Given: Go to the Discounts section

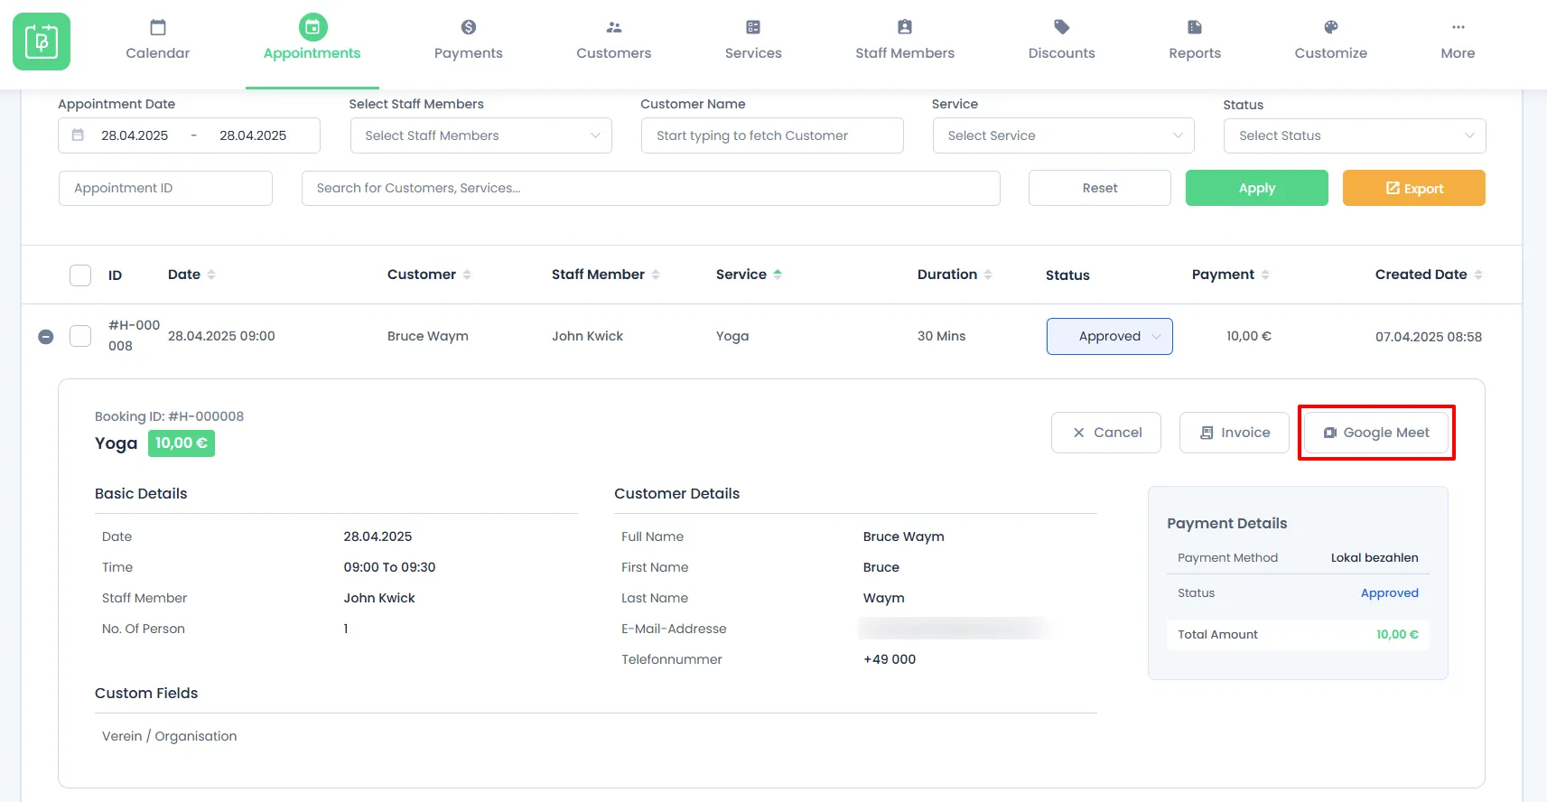Looking at the screenshot, I should pyautogui.click(x=1062, y=41).
